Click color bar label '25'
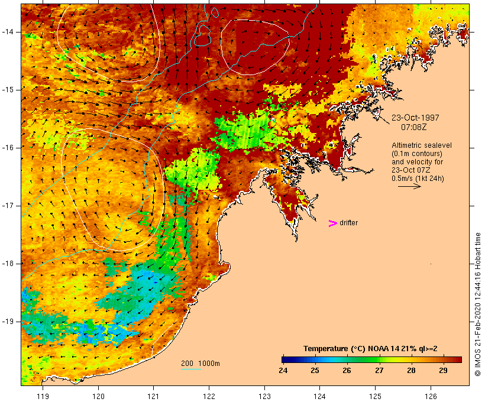The height and width of the screenshot is (402, 485). pyautogui.click(x=315, y=371)
